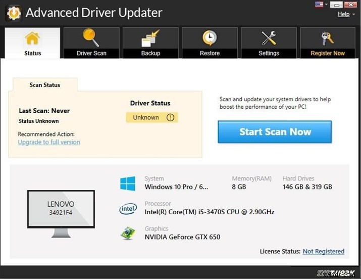Click the Start Scan Now button
The image size is (361, 280).
click(x=275, y=132)
